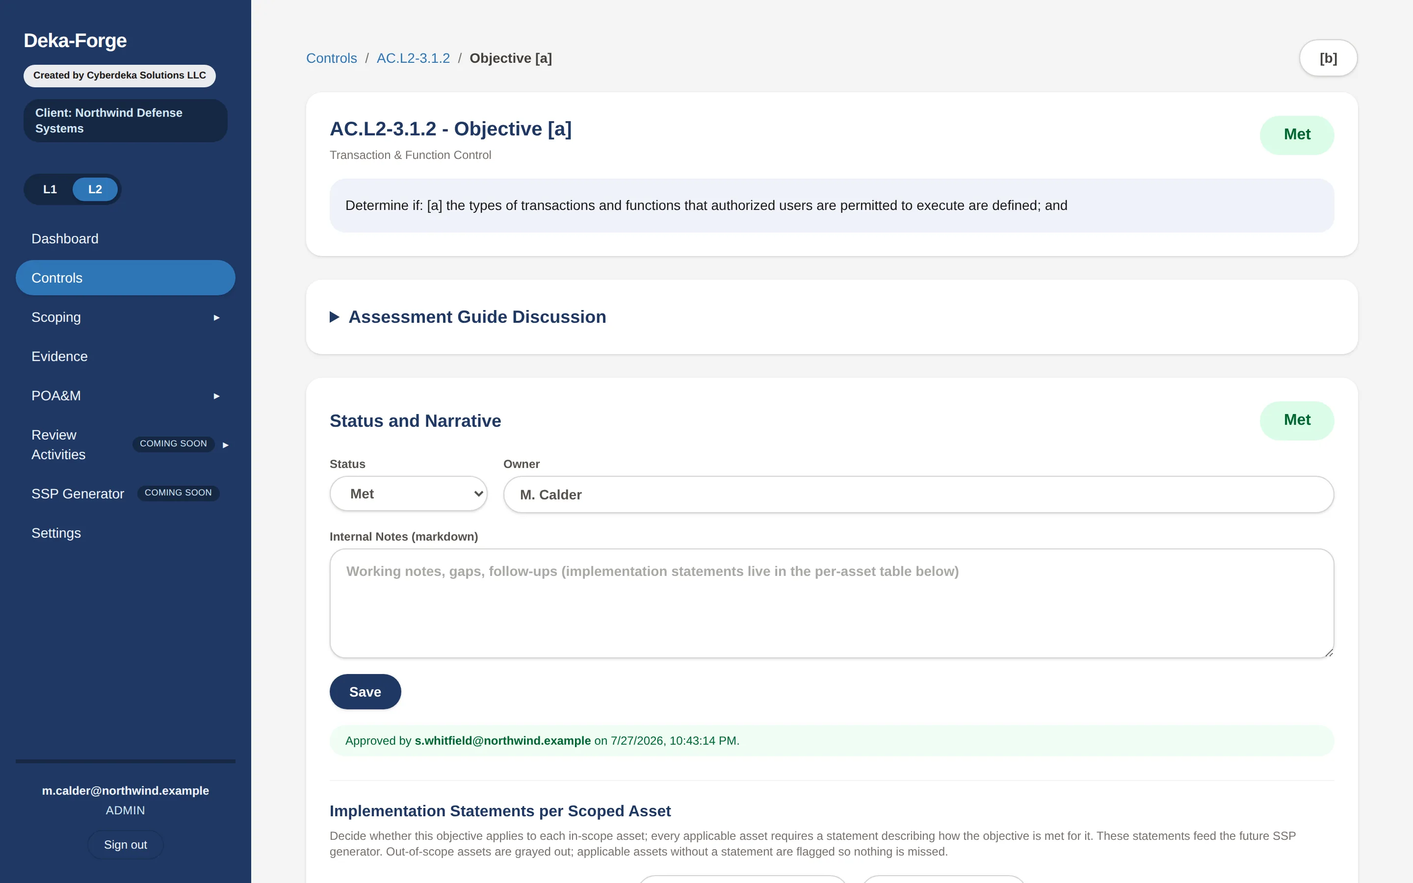Viewport: 1413px width, 883px height.
Task: Jump to objective [b]
Action: click(1328, 58)
